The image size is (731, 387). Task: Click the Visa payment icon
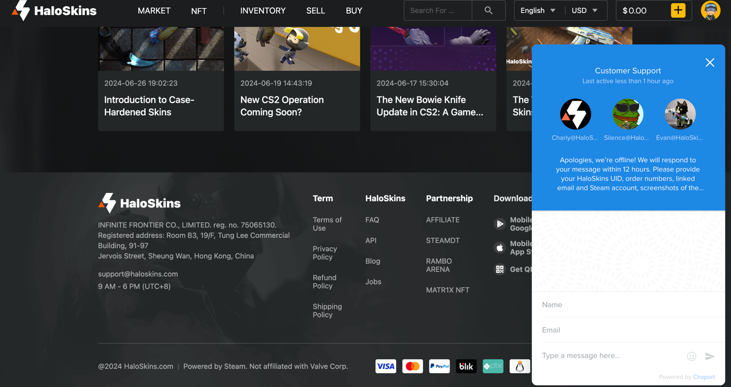tap(386, 366)
